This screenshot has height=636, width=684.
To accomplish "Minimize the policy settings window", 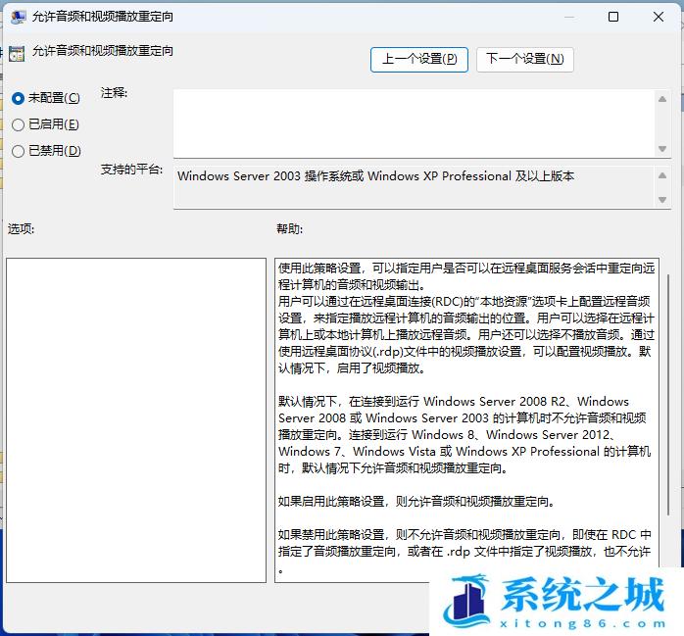I will point(567,17).
